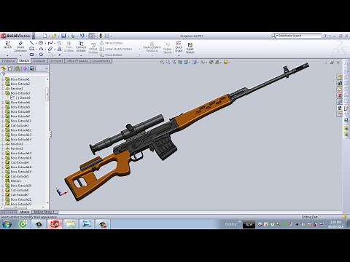Switch to the DimXpert ribbon tab
This screenshot has width=350, height=262.
point(56,60)
